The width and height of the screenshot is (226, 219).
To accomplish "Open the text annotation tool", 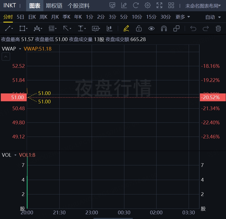I will (96, 29).
